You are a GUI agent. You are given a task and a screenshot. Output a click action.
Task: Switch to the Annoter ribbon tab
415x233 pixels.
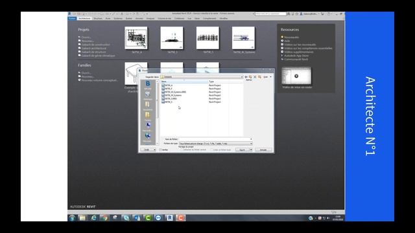click(139, 19)
